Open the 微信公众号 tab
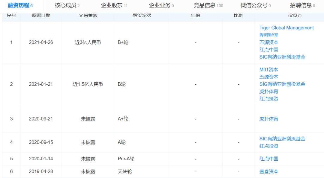 tap(255, 5)
